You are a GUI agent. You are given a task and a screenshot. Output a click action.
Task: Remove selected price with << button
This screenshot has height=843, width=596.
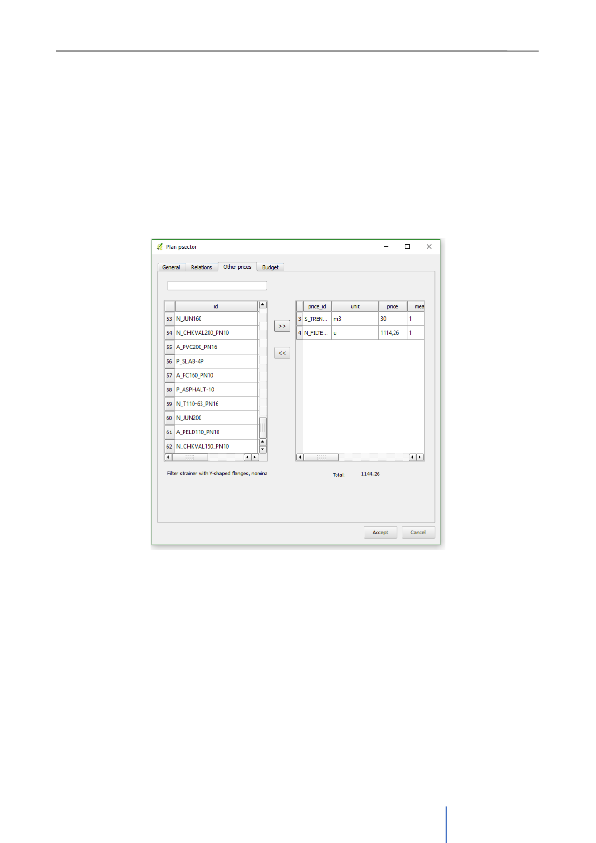282,353
